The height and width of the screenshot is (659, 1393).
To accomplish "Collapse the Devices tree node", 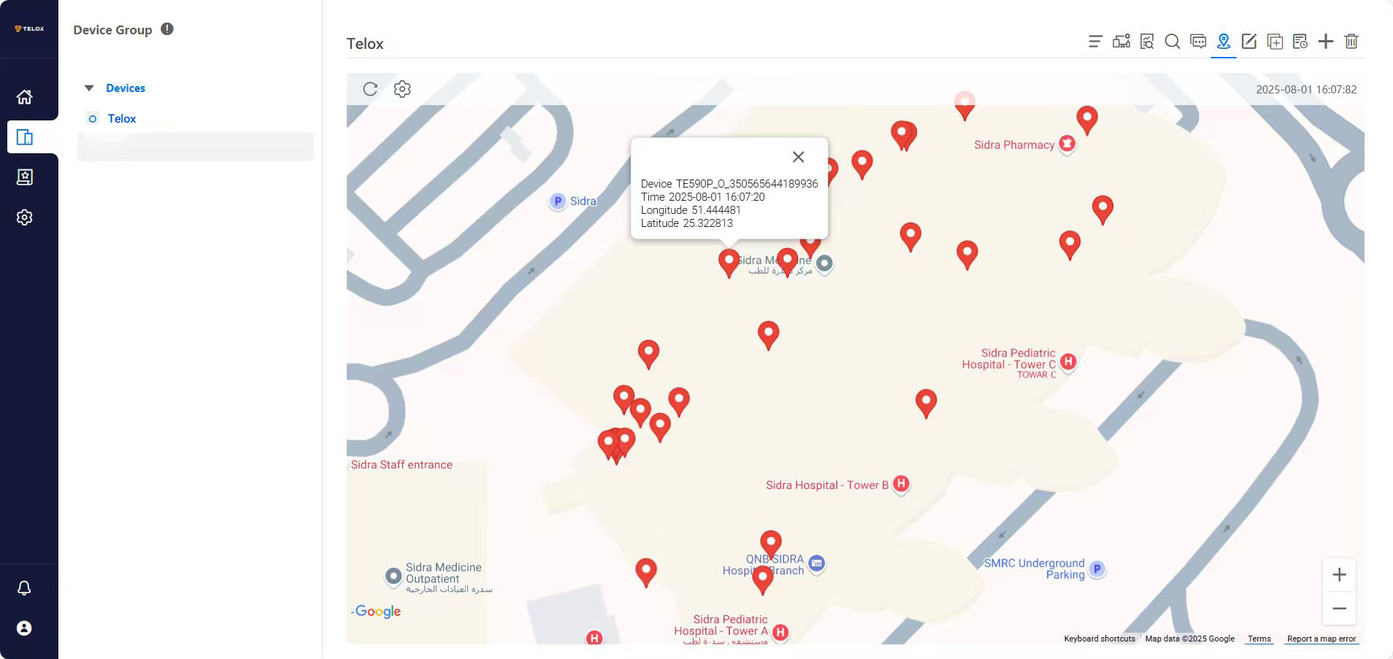I will coord(89,88).
